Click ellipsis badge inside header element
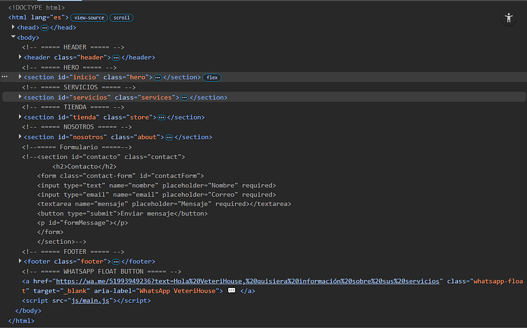Image resolution: width=527 pixels, height=328 pixels. pyautogui.click(x=116, y=58)
